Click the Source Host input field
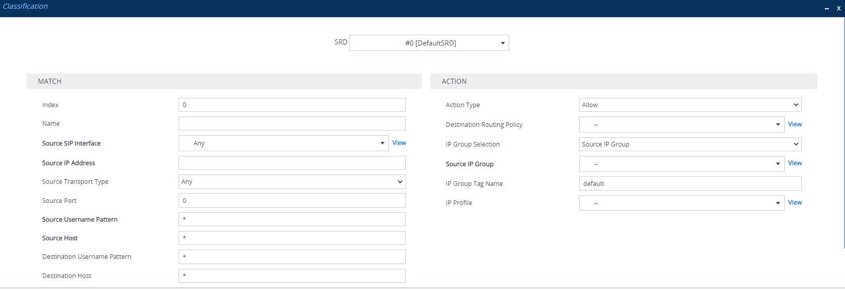Image resolution: width=845 pixels, height=291 pixels. coord(292,238)
